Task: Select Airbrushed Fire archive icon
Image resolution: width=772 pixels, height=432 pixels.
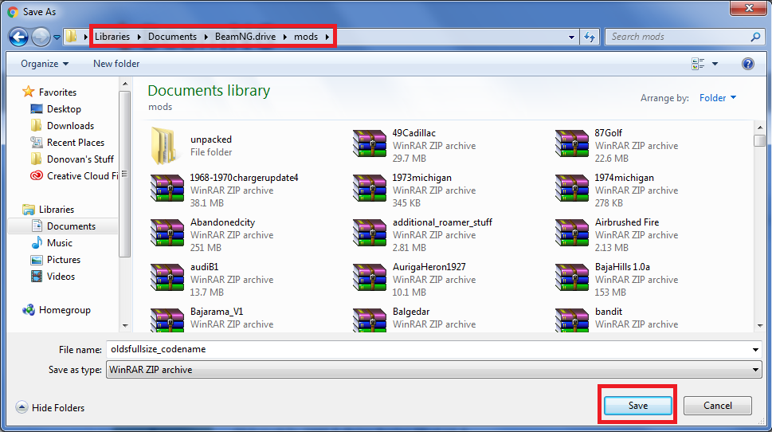Action: point(571,233)
